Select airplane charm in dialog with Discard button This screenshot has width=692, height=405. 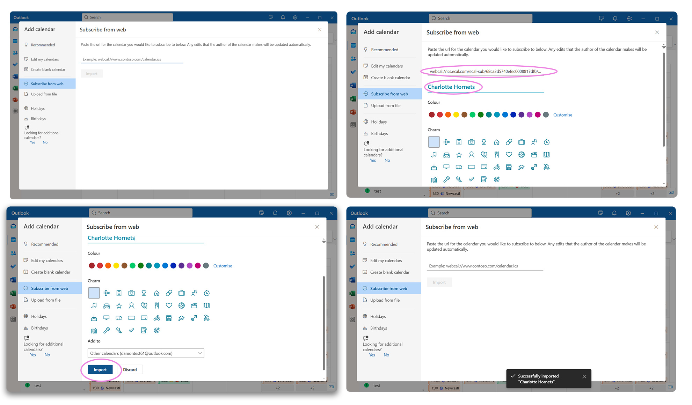tap(107, 293)
